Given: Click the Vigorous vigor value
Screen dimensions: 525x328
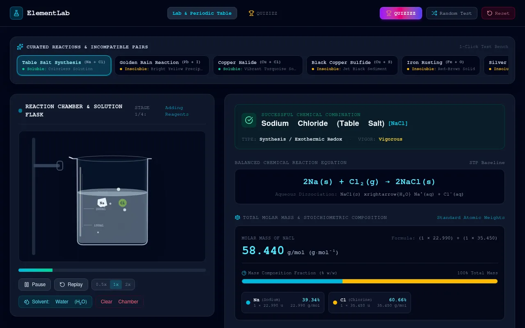Looking at the screenshot, I should [390, 139].
